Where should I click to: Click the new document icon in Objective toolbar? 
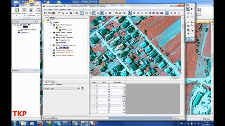click(x=59, y=13)
